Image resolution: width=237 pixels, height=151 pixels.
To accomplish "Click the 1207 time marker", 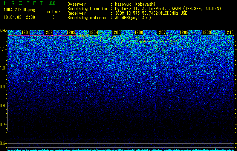I will [x=161, y=32].
